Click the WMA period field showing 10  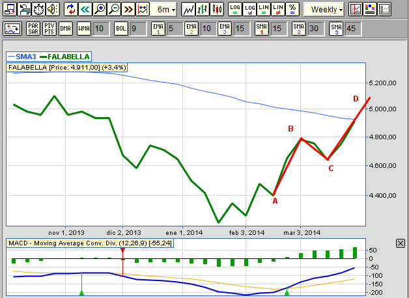tap(99, 29)
